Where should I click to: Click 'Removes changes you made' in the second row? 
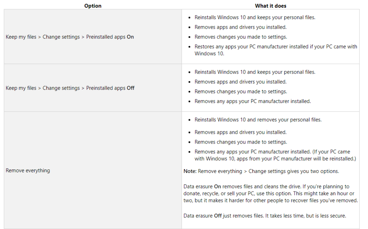tap(241, 92)
